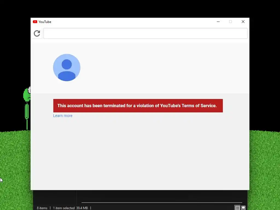The width and height of the screenshot is (280, 210).
Task: Close the YouTube window
Action: coord(243,22)
